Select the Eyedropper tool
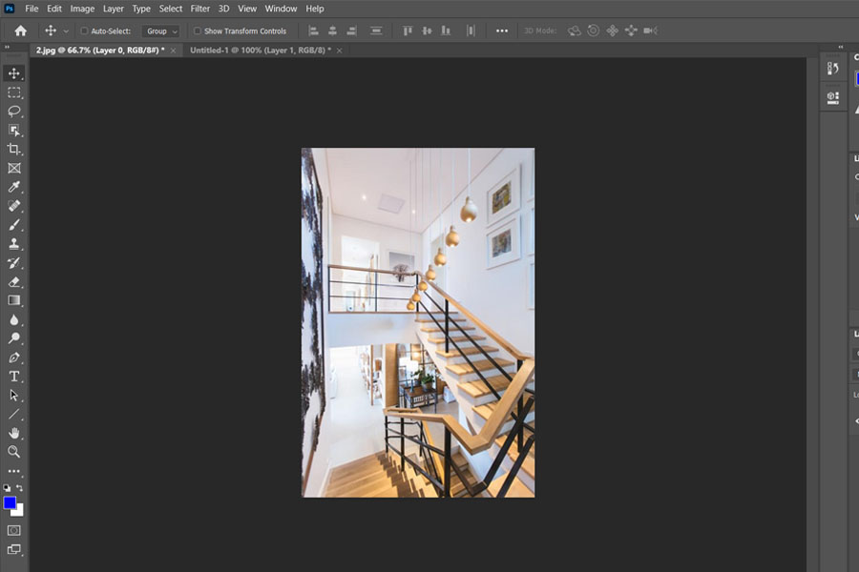This screenshot has width=859, height=572. coord(13,187)
